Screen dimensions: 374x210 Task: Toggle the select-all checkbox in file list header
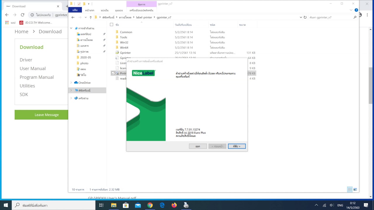point(111,25)
